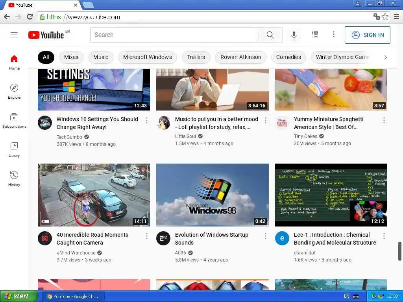Reload the page
Viewport: 403px width, 302px height.
(x=30, y=17)
